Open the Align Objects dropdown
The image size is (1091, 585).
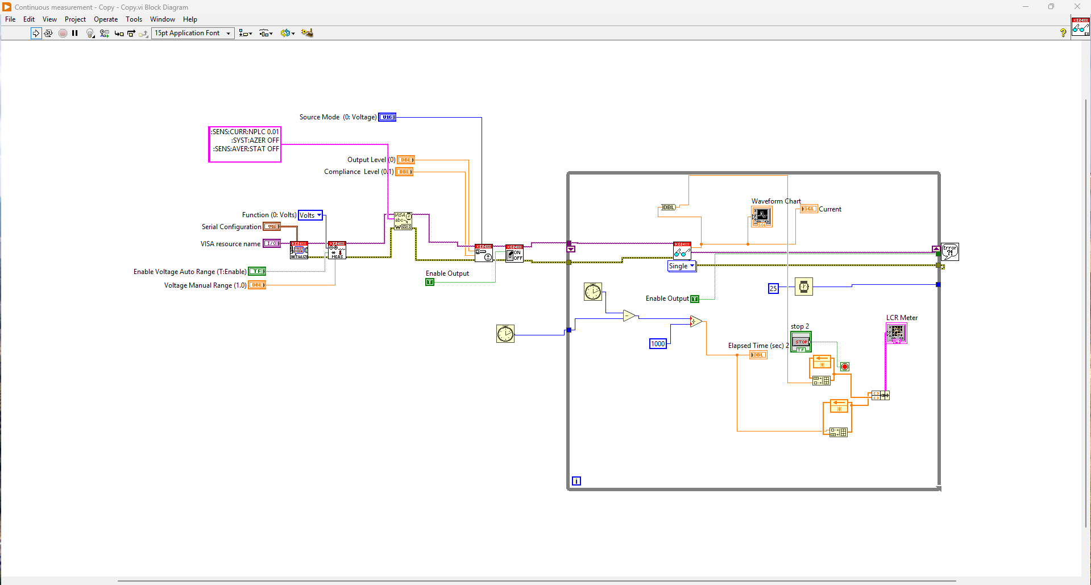tap(246, 33)
